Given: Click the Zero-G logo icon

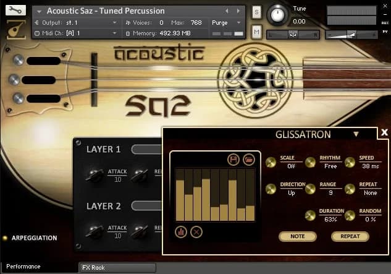Looking at the screenshot, I should tap(16, 30).
